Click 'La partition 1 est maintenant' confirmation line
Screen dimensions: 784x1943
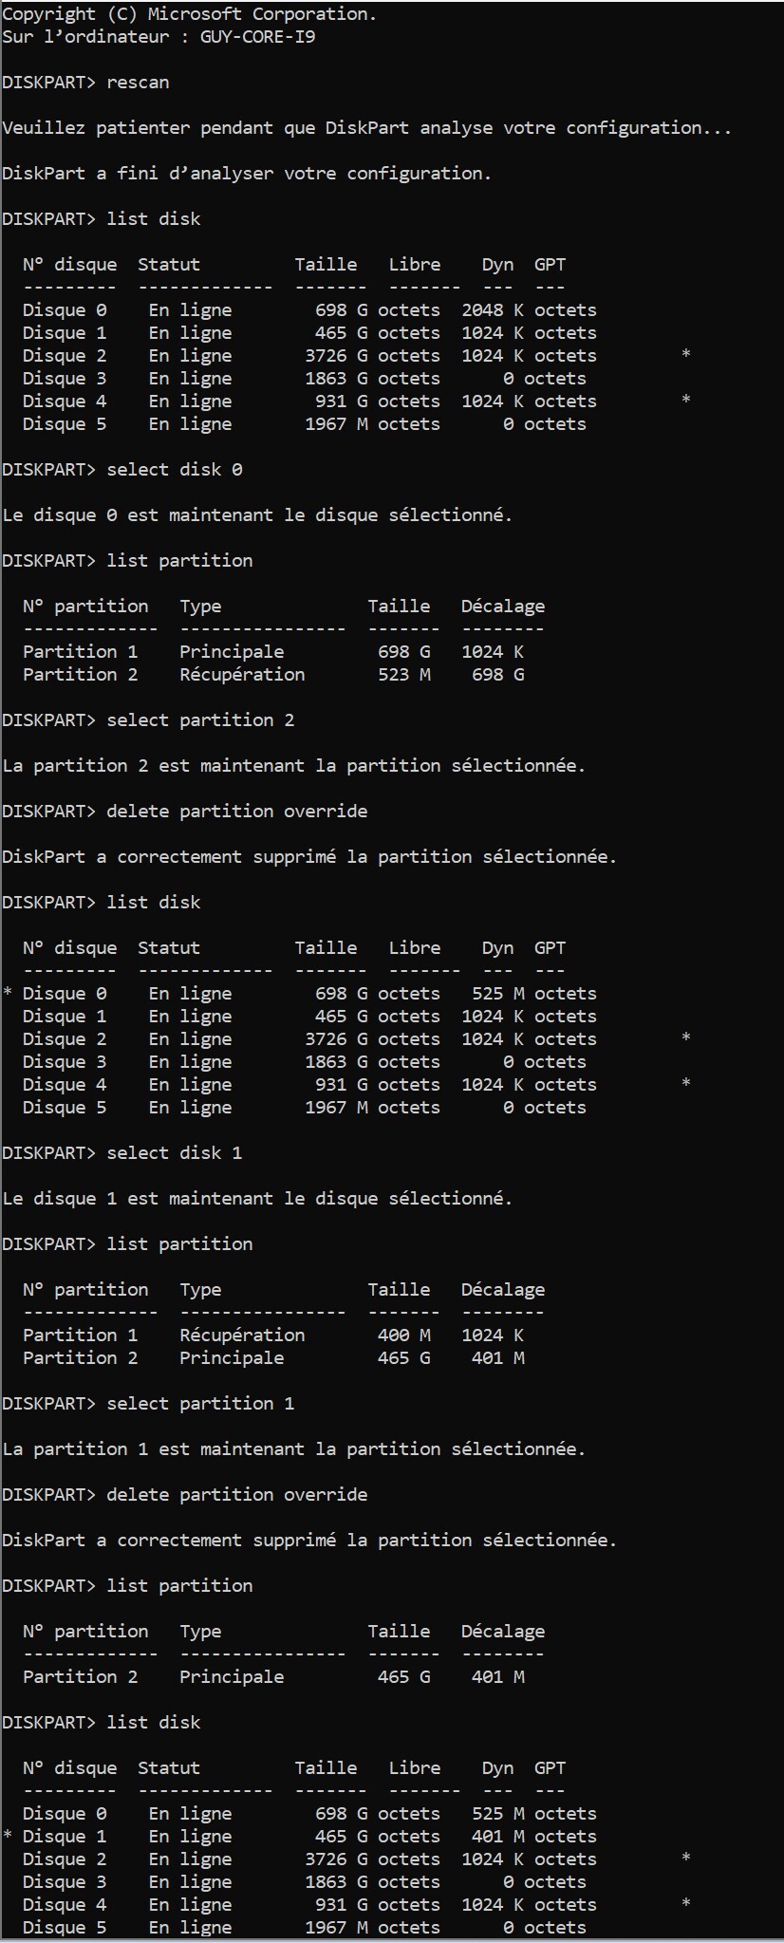click(x=293, y=1449)
